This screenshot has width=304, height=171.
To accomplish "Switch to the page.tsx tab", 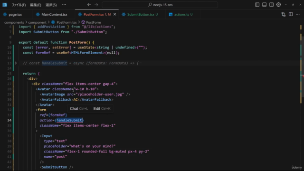I will point(15,15).
